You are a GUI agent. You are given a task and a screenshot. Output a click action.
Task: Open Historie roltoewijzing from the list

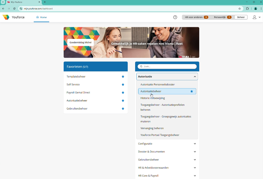point(153,98)
